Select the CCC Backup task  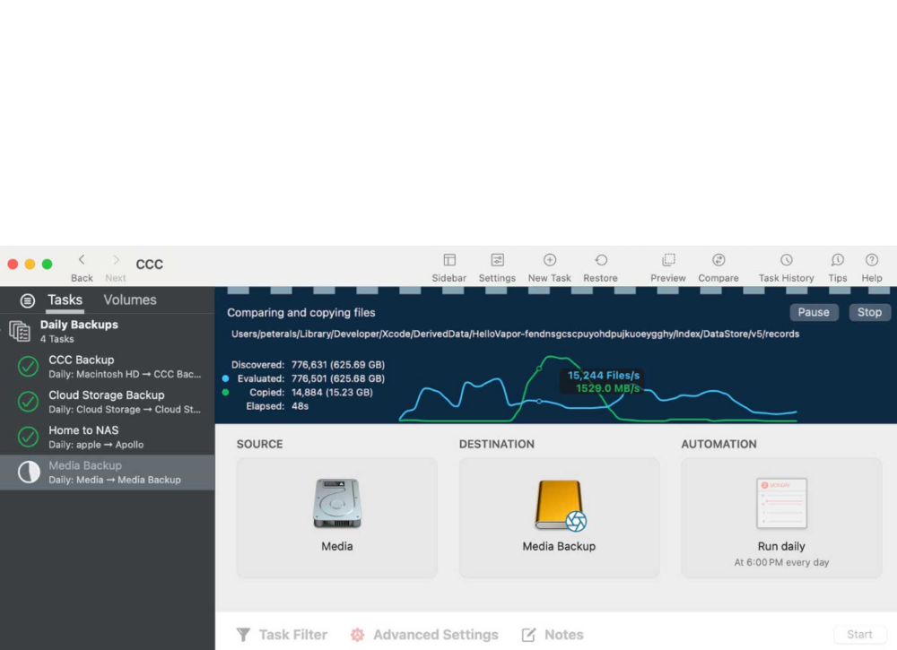[108, 367]
